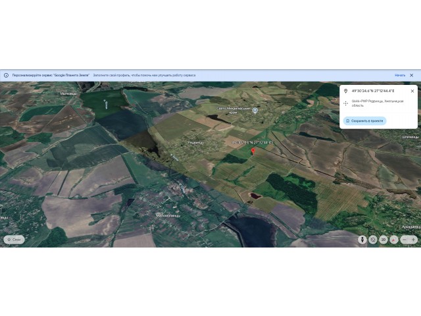Zoom in with the plus button

[413, 240]
